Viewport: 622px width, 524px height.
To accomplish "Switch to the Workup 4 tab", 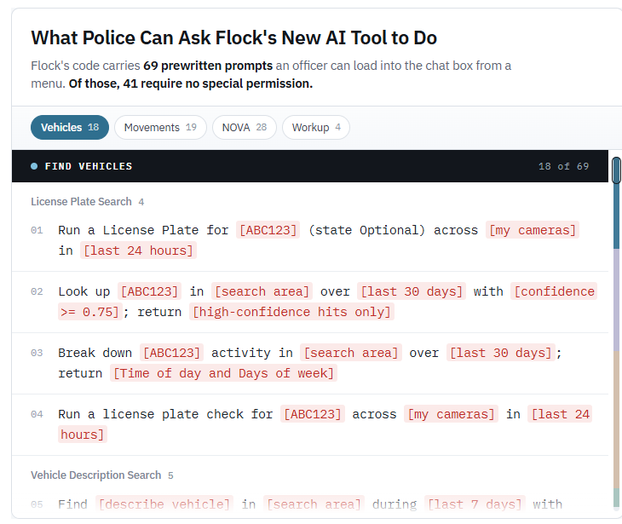I will [316, 127].
